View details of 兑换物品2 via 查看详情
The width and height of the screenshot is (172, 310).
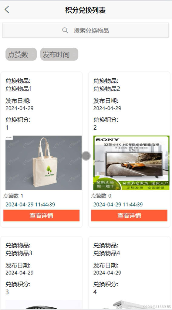point(129,216)
